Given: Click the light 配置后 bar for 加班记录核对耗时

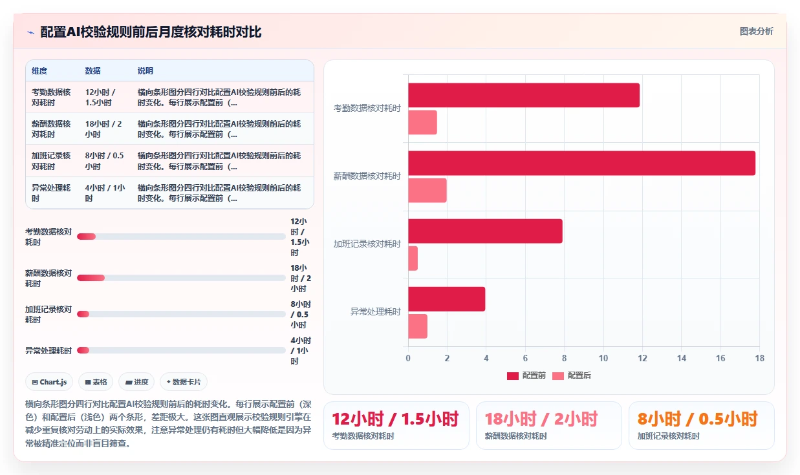Looking at the screenshot, I should (x=413, y=258).
